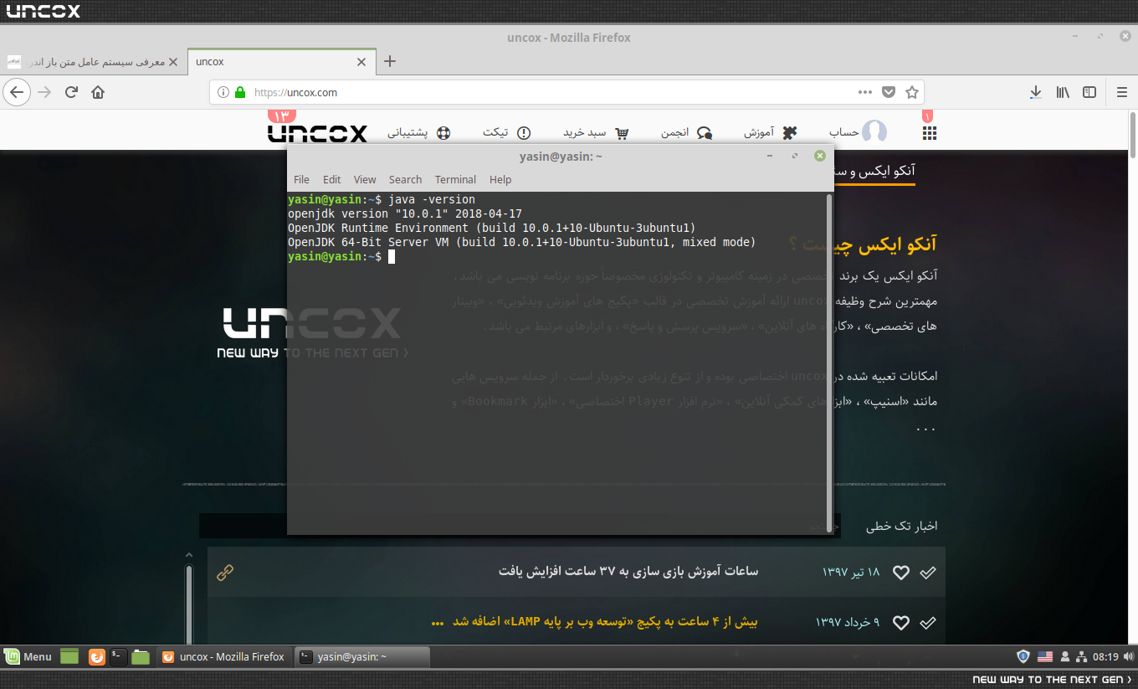Open the terminal View menu
The image size is (1138, 689).
pos(365,179)
